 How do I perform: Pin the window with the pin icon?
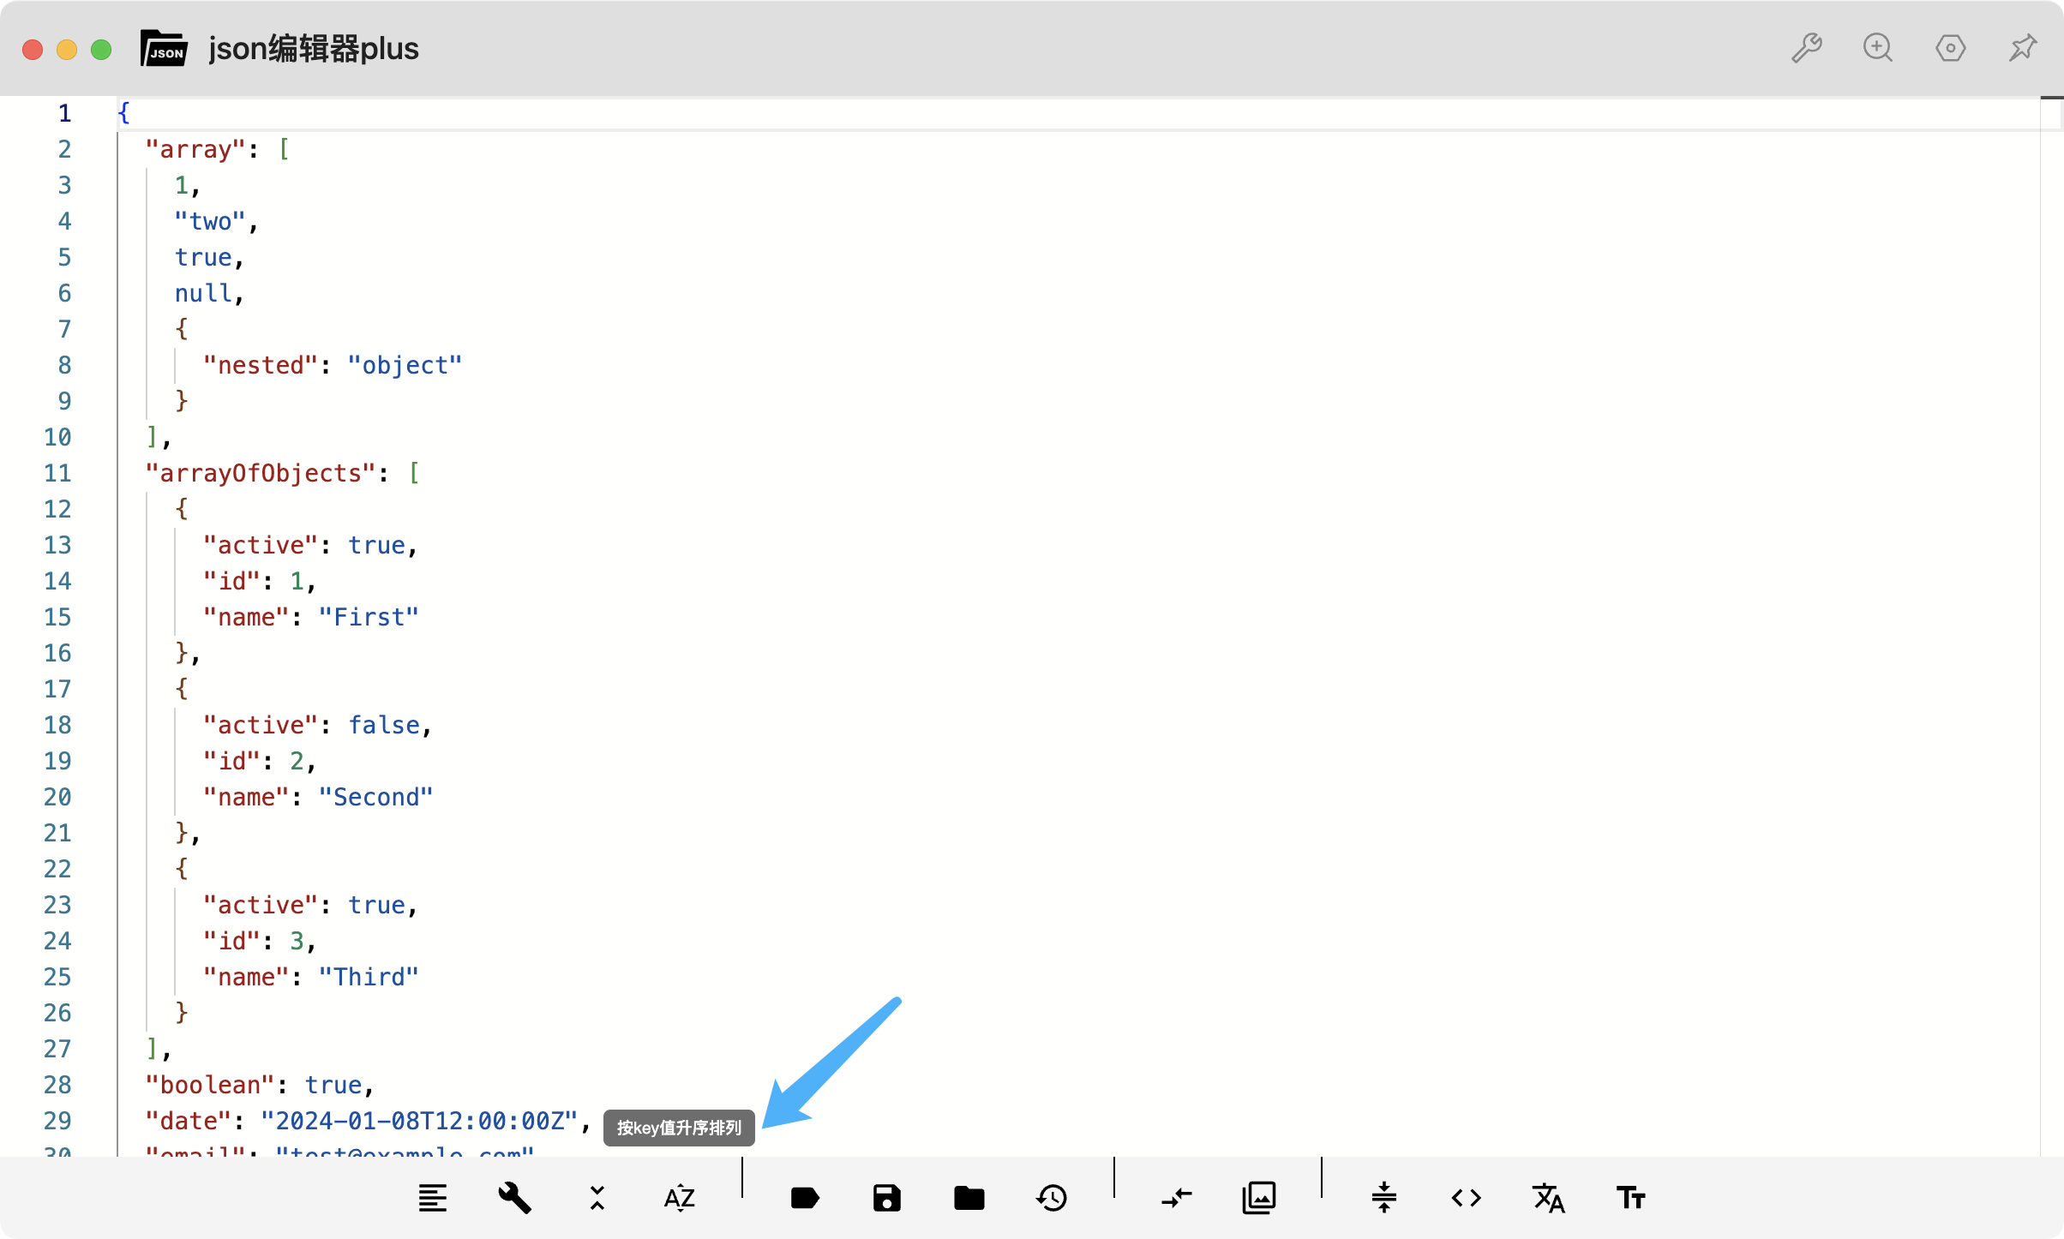(x=2023, y=48)
